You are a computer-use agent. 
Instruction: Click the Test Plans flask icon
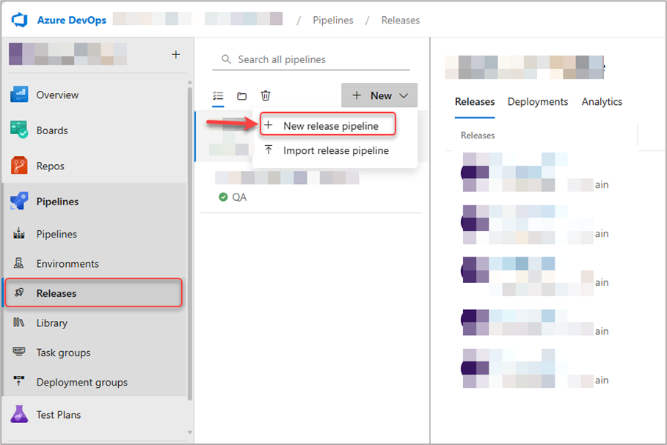19,414
